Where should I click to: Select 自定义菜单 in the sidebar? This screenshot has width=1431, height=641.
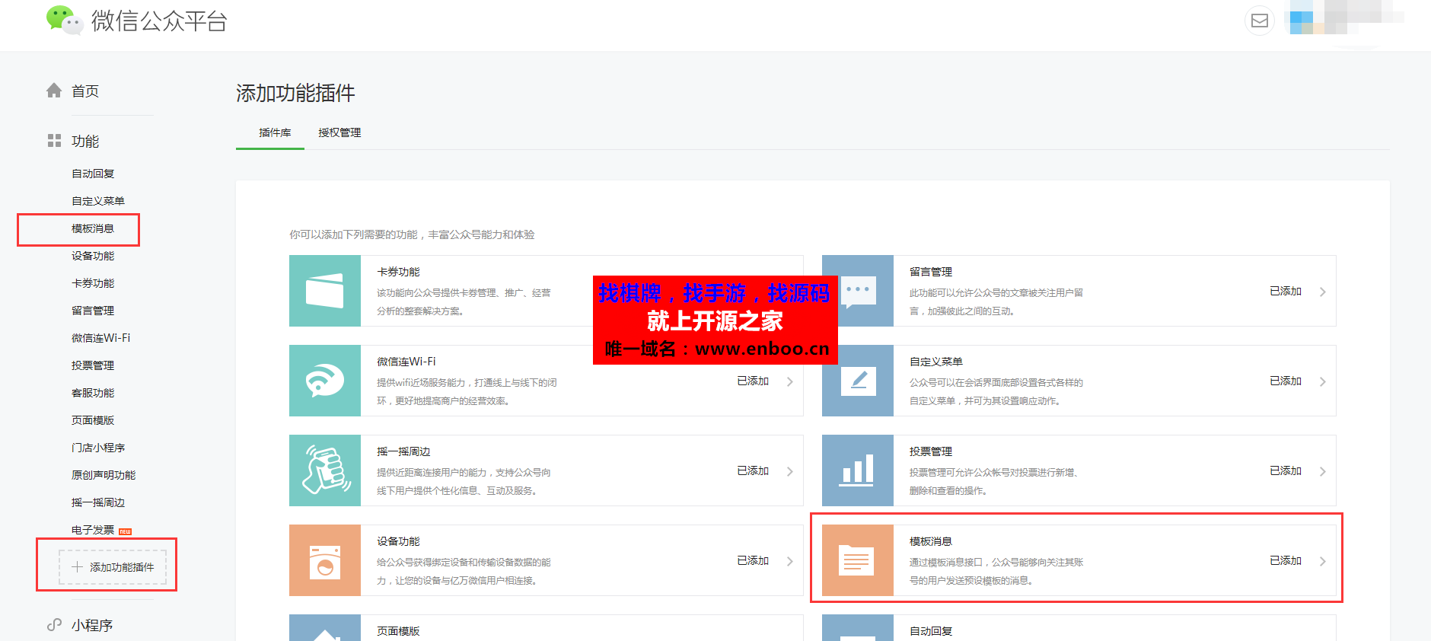98,201
